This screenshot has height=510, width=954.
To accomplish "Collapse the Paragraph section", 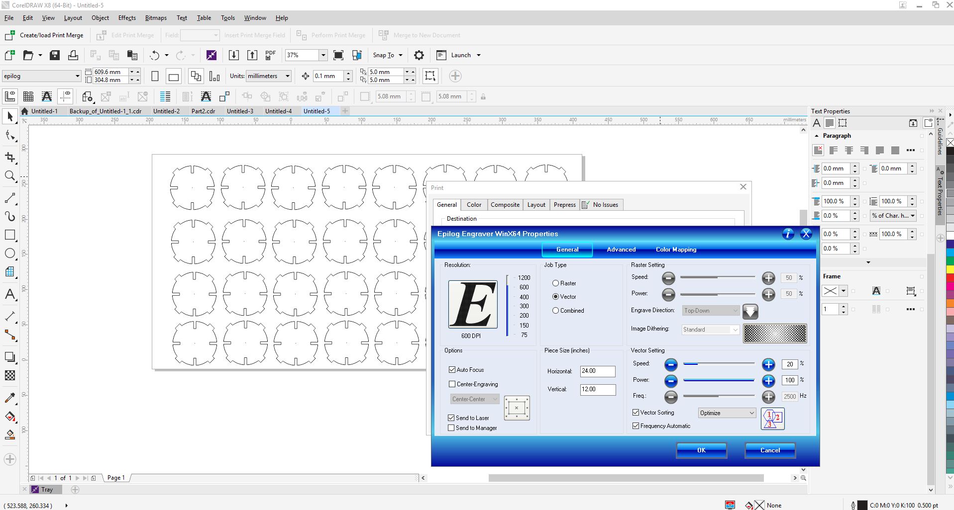I will point(817,136).
